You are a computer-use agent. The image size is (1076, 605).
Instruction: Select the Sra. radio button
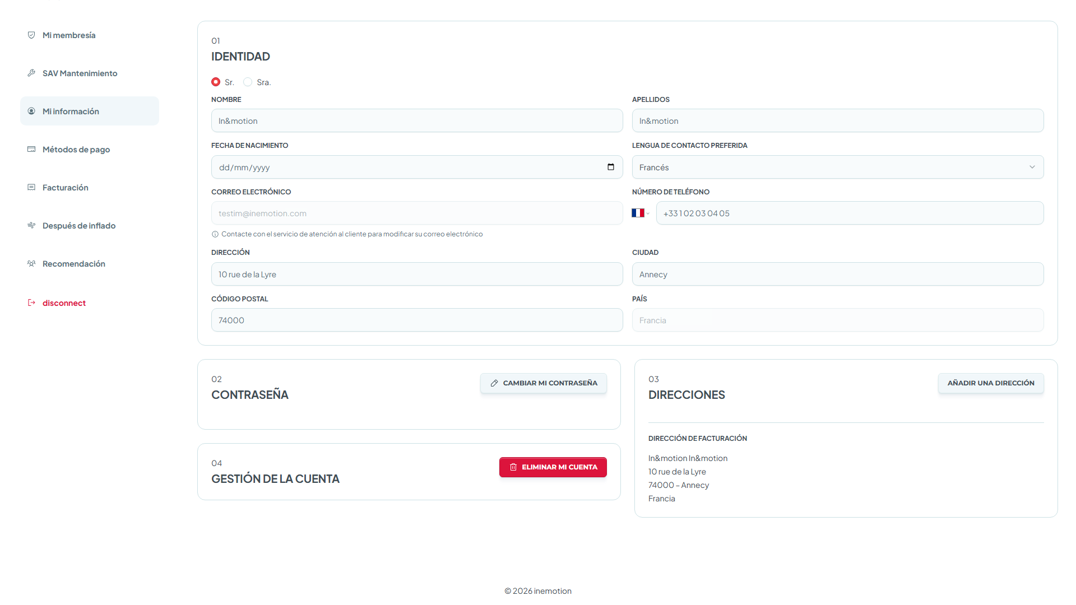point(248,82)
